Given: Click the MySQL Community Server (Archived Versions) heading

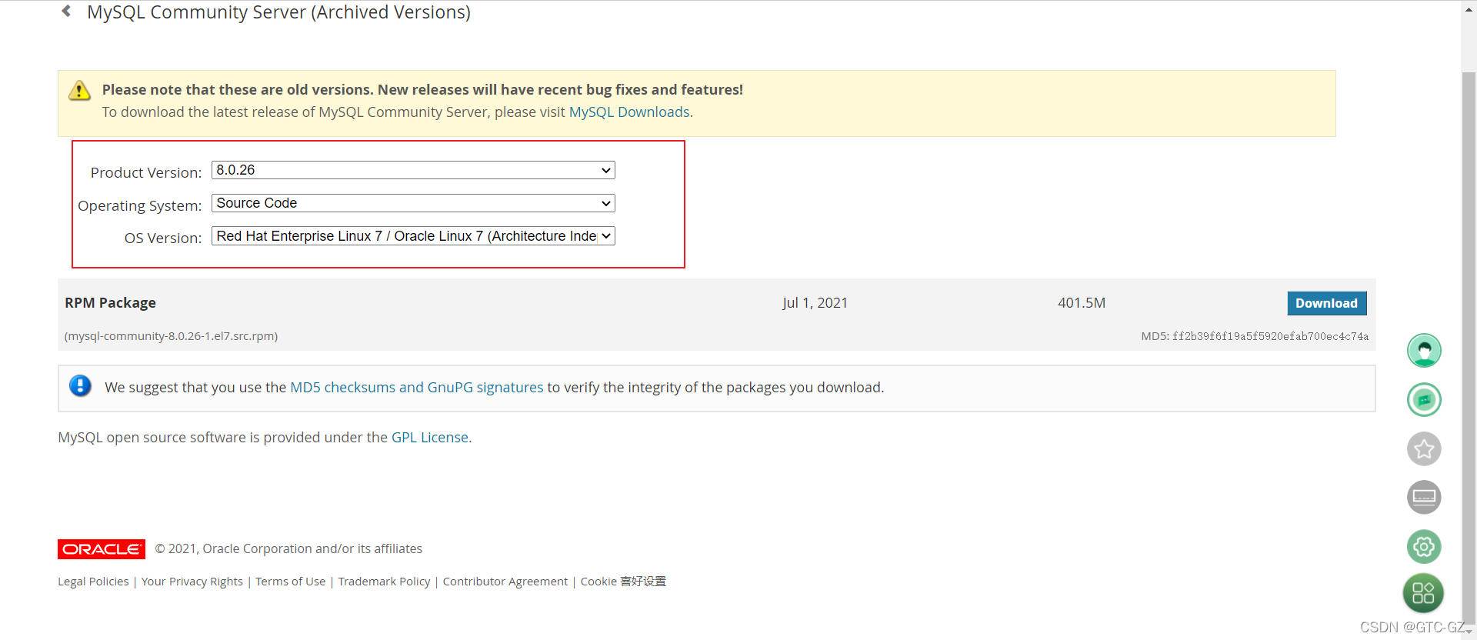Looking at the screenshot, I should click(x=278, y=12).
